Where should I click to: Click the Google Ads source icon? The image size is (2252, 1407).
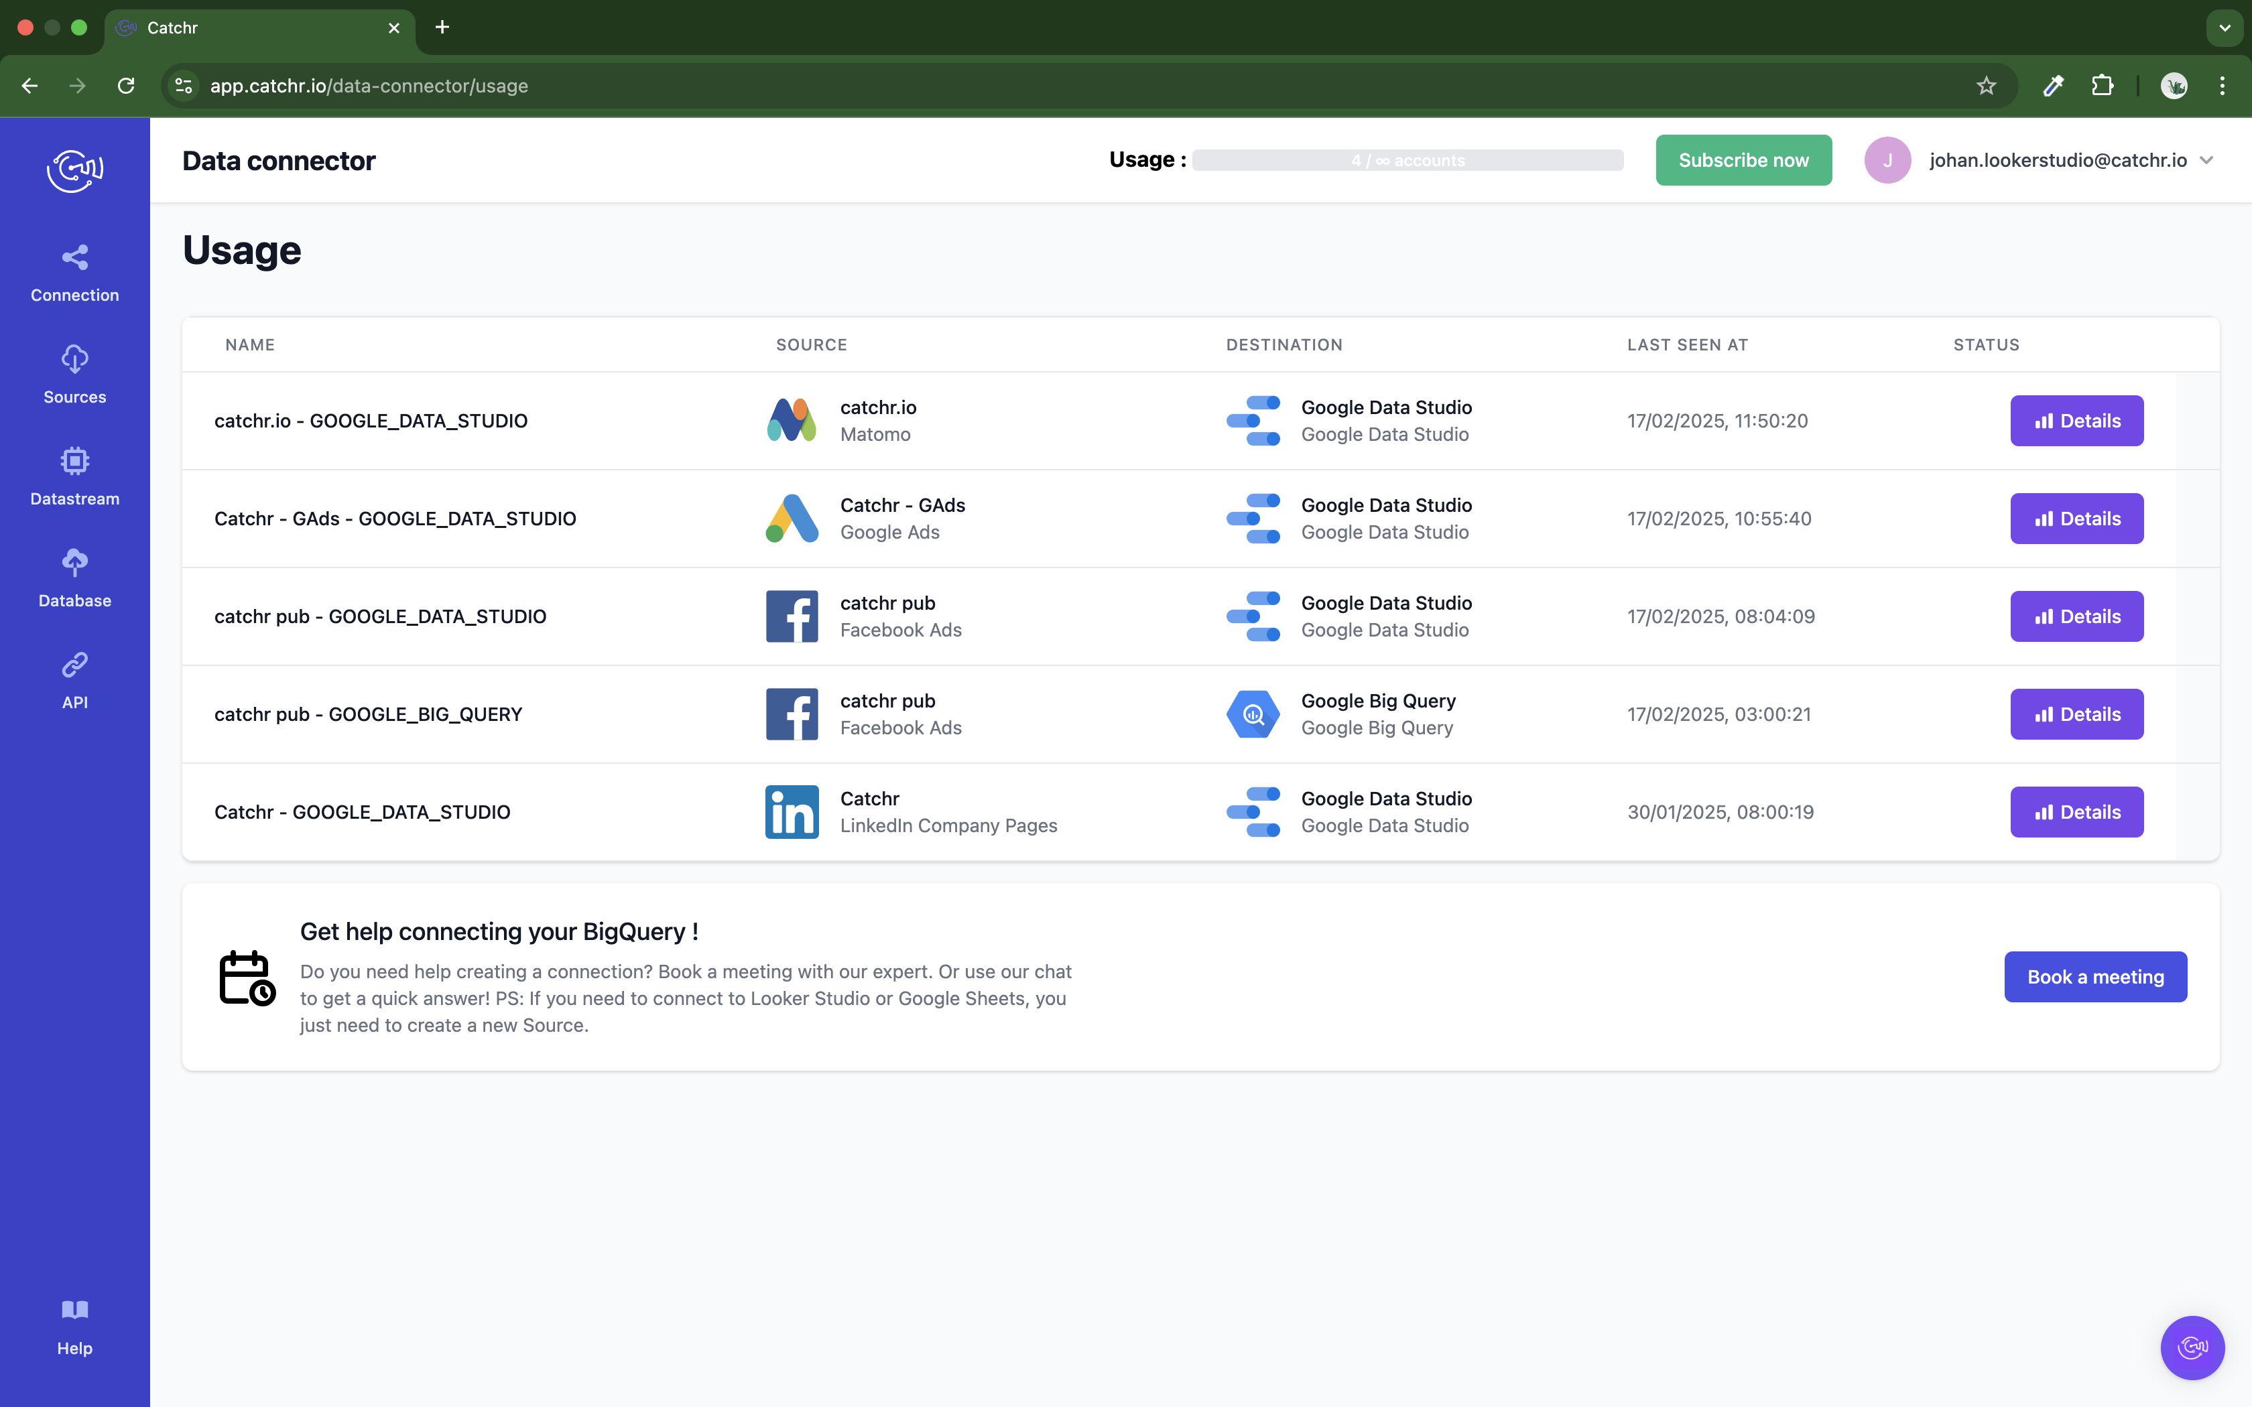[792, 519]
